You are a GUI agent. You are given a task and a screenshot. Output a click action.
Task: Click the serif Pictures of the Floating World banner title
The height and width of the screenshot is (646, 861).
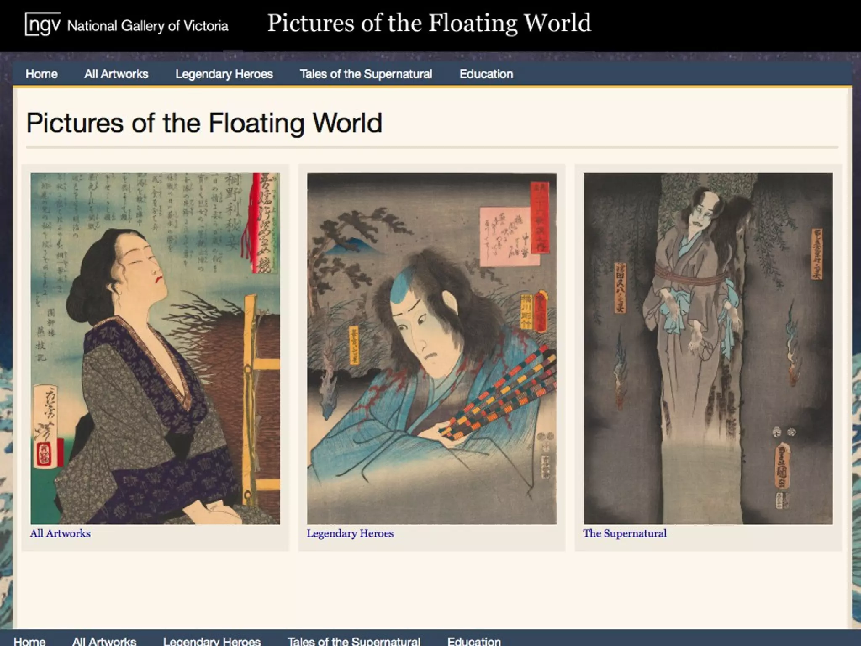point(429,23)
